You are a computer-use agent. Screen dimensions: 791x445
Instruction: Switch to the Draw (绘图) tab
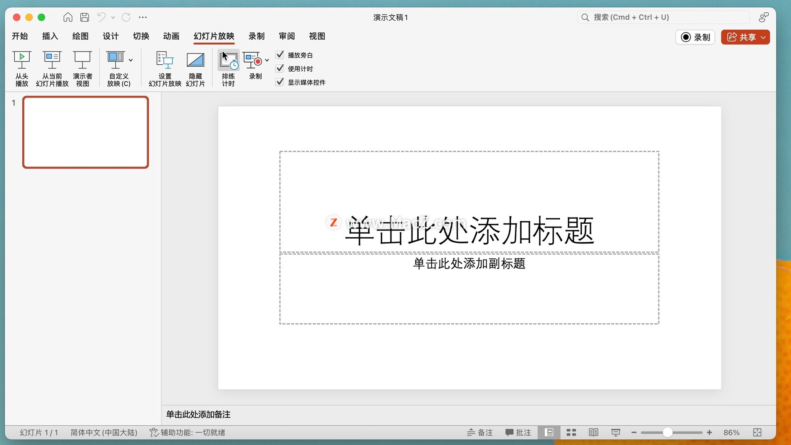(80, 36)
